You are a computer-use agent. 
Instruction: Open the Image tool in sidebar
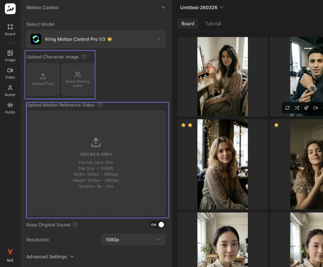click(x=10, y=56)
